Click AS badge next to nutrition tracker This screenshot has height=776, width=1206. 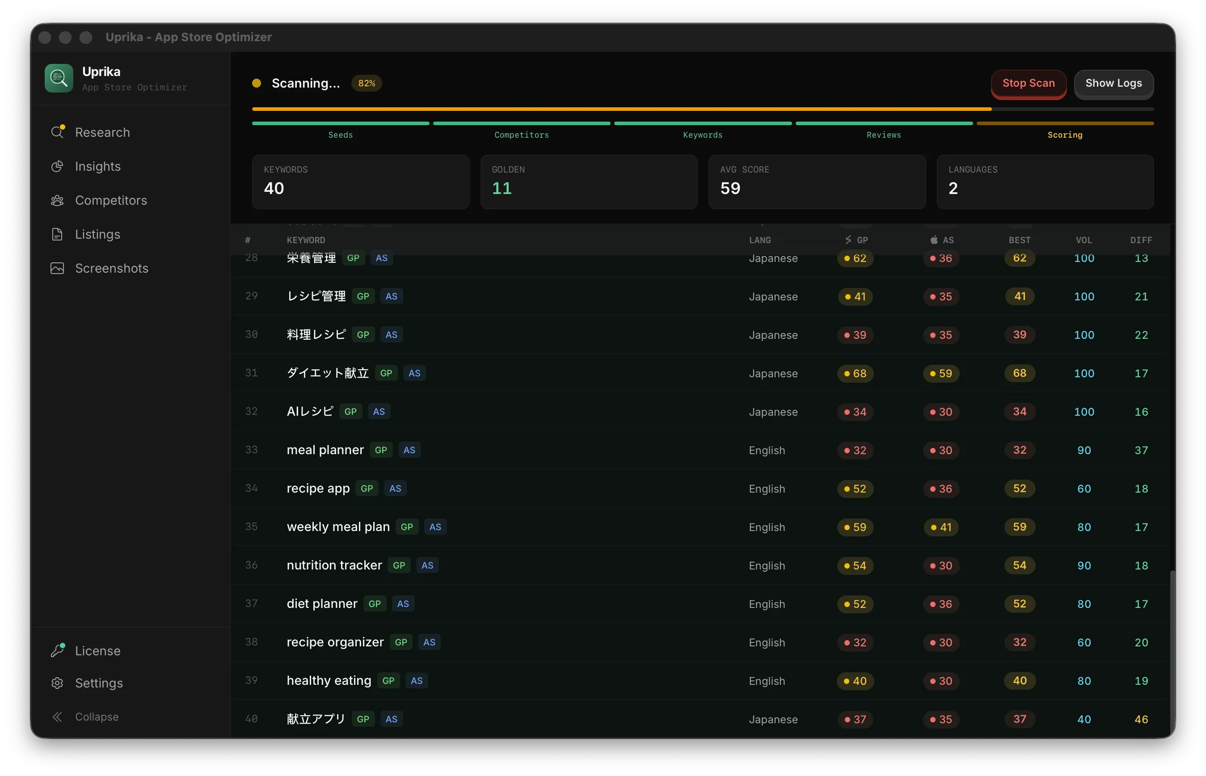tap(427, 565)
